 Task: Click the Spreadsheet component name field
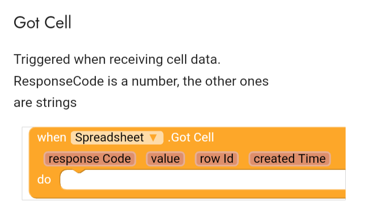[109, 138]
